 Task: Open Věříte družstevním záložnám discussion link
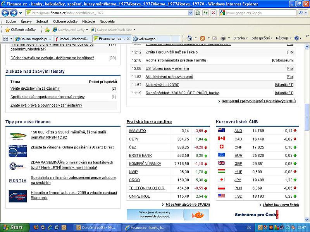click(35, 89)
